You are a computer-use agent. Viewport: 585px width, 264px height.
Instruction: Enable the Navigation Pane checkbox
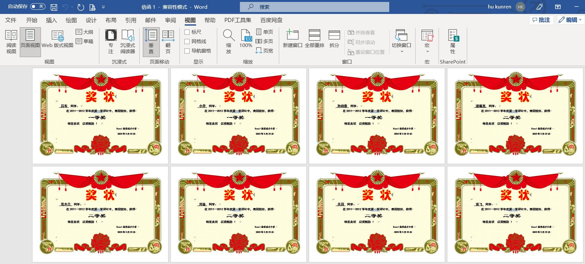click(187, 51)
